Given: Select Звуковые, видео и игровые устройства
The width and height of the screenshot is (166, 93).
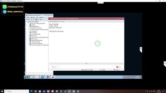Looking at the screenshot, I should tap(40, 30).
